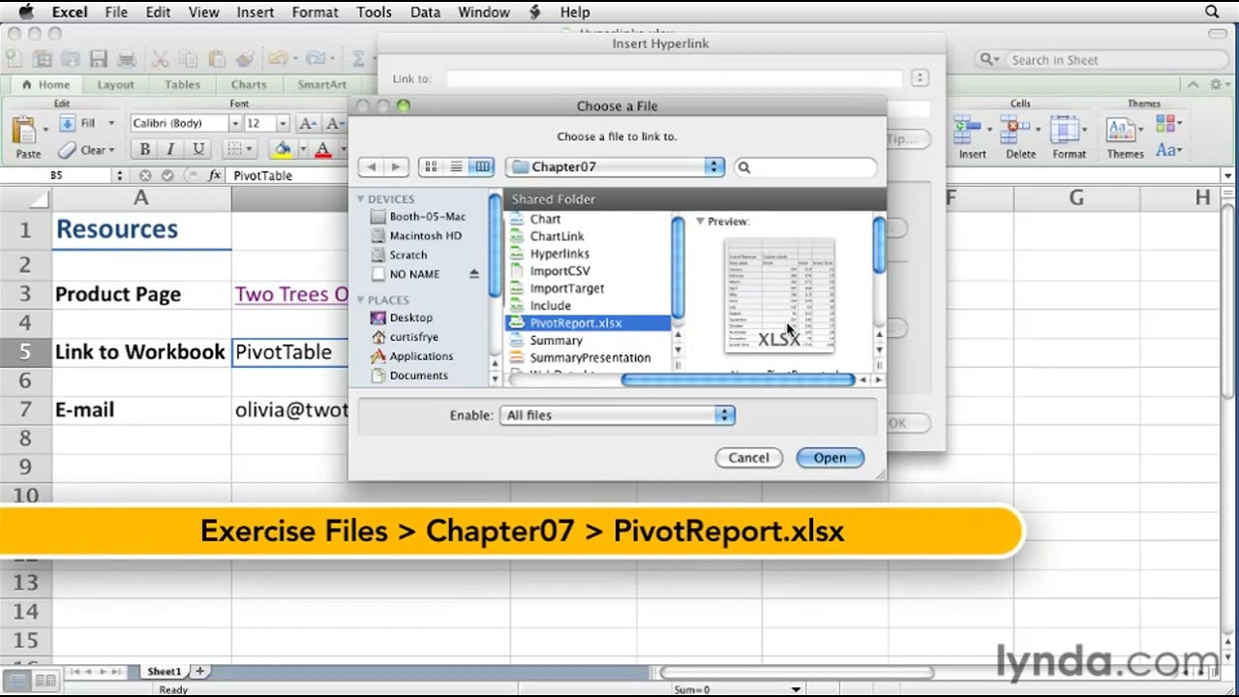Click the AutoSum sigma icon
Image resolution: width=1239 pixels, height=697 pixels.
tap(358, 59)
